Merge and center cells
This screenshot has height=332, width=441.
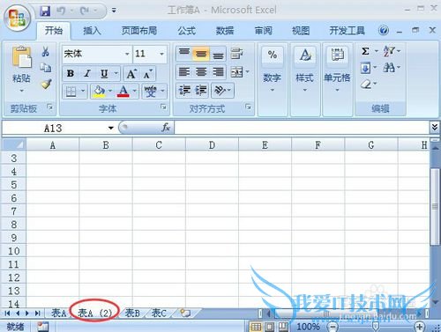pyautogui.click(x=237, y=72)
